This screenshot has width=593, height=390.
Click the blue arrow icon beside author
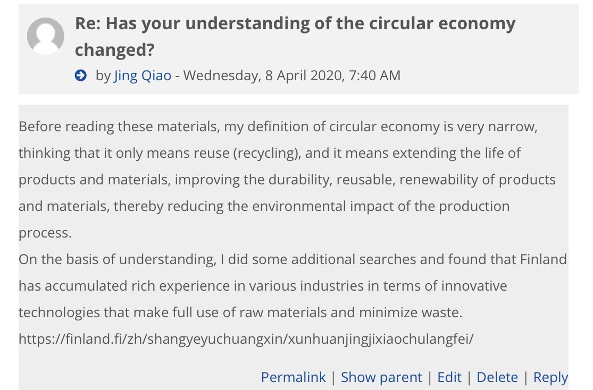81,75
